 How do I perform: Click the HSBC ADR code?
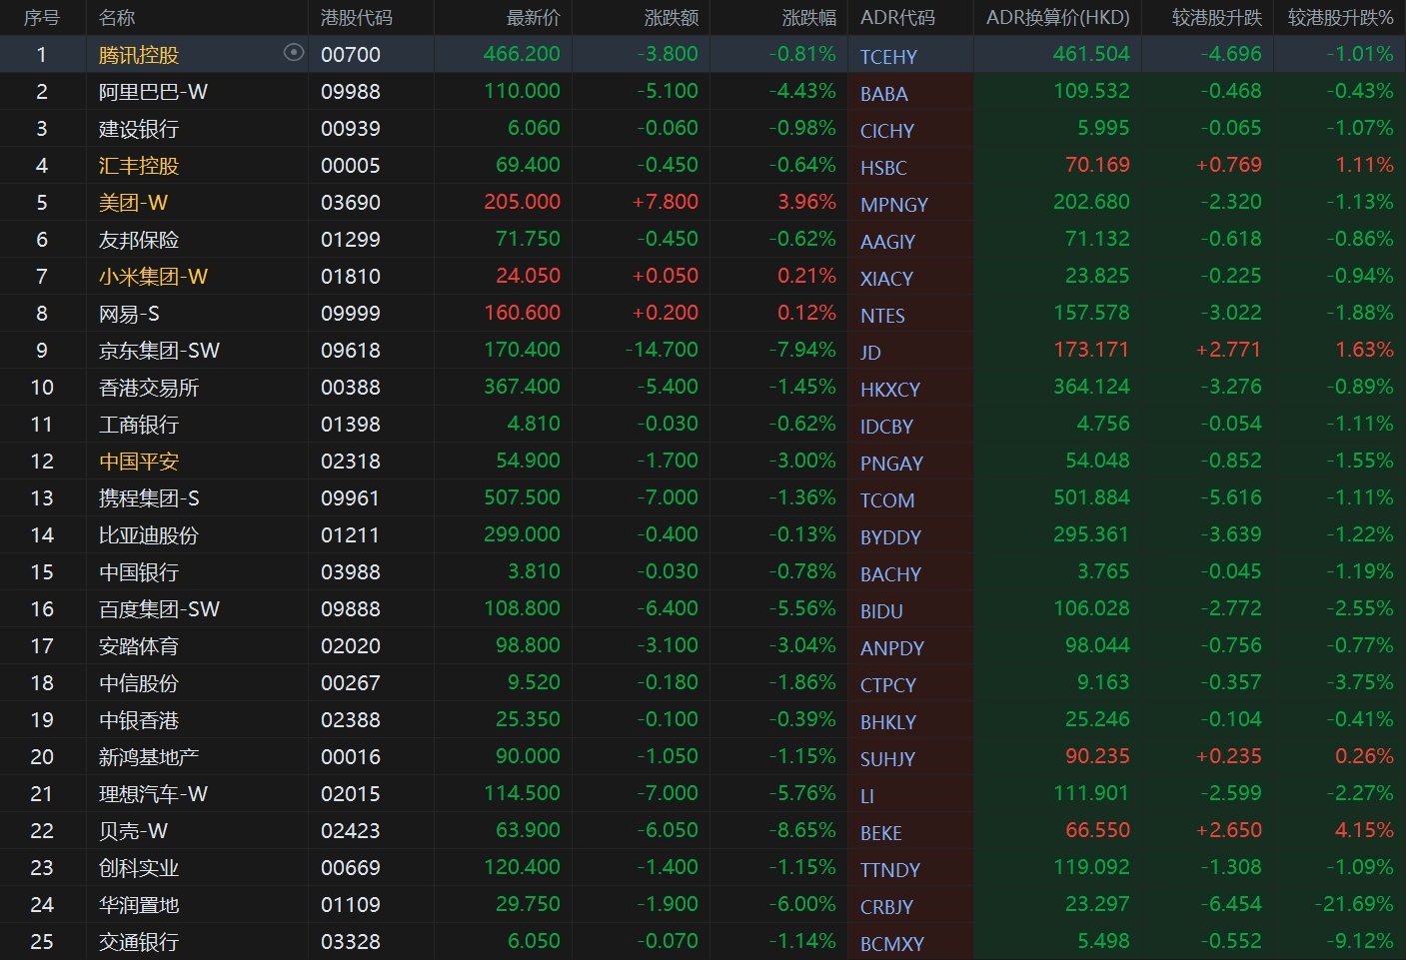883,168
